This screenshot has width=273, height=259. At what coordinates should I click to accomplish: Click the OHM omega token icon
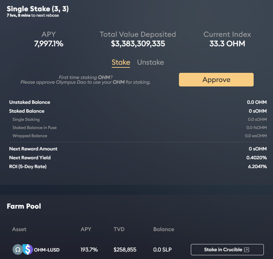(x=17, y=249)
